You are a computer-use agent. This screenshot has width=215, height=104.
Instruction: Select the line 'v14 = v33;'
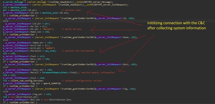(x=9, y=75)
